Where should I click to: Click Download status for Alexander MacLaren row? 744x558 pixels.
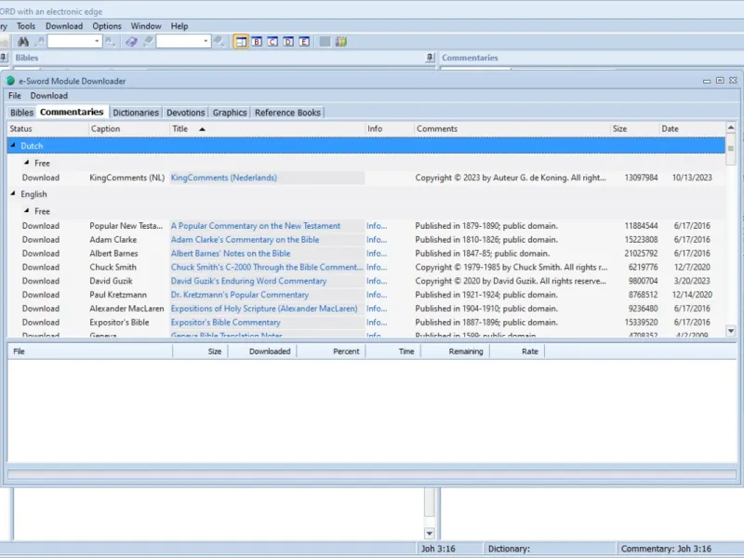tap(41, 309)
